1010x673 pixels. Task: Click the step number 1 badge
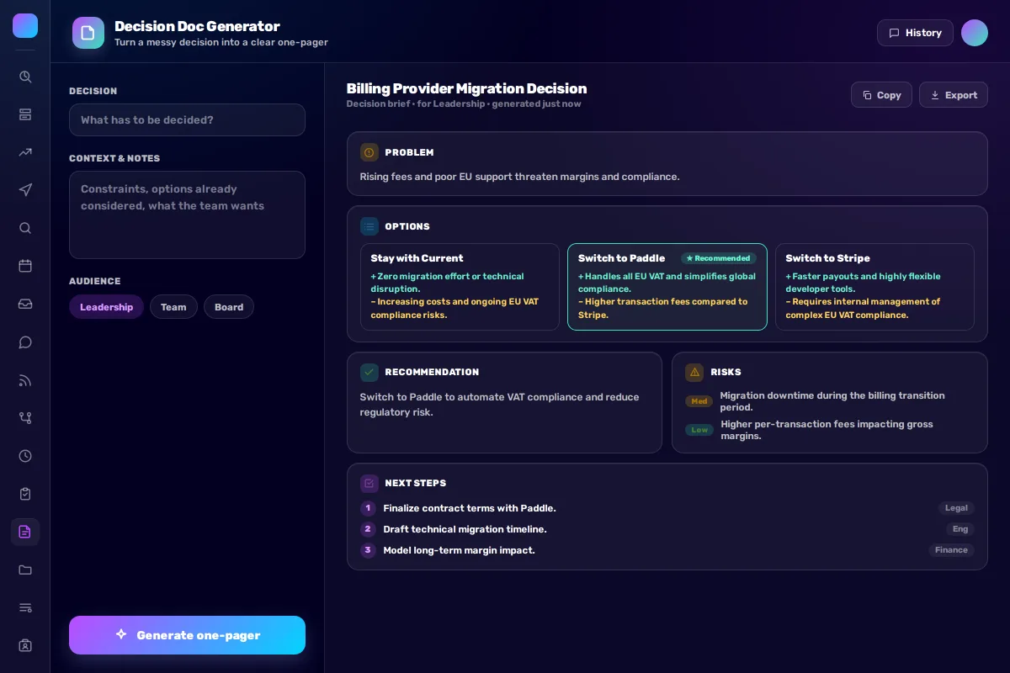tap(368, 508)
